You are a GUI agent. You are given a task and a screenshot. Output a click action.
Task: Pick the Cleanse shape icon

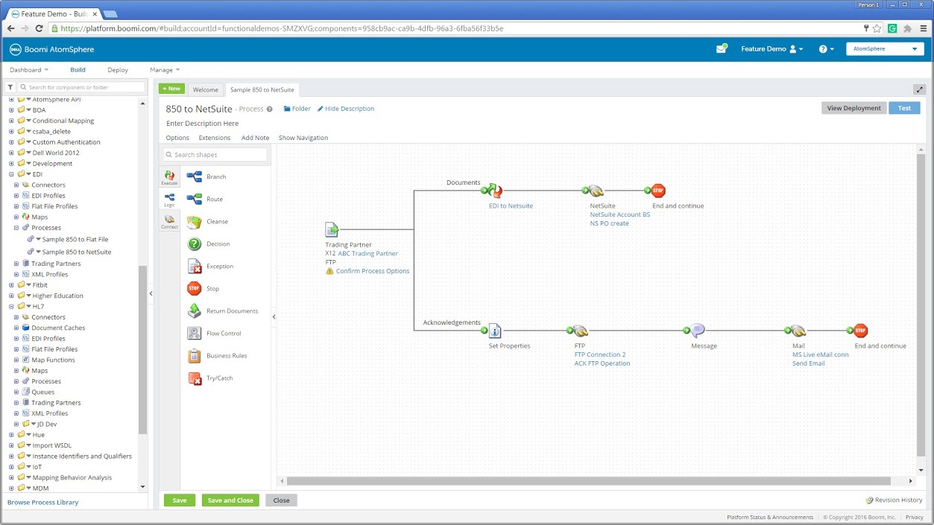point(195,221)
